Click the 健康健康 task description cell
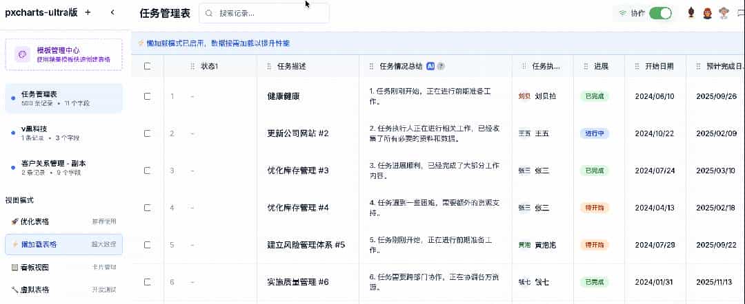 pos(308,96)
